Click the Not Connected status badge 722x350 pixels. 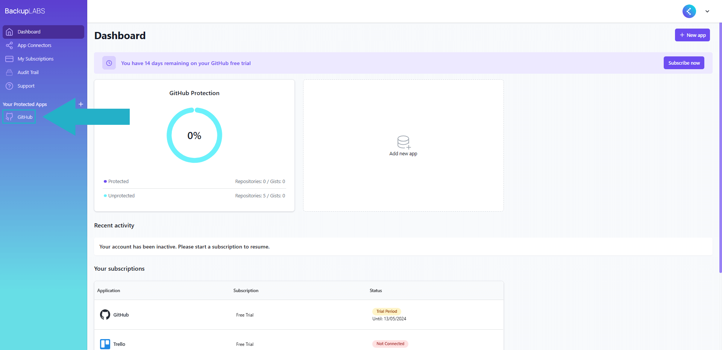click(x=390, y=344)
